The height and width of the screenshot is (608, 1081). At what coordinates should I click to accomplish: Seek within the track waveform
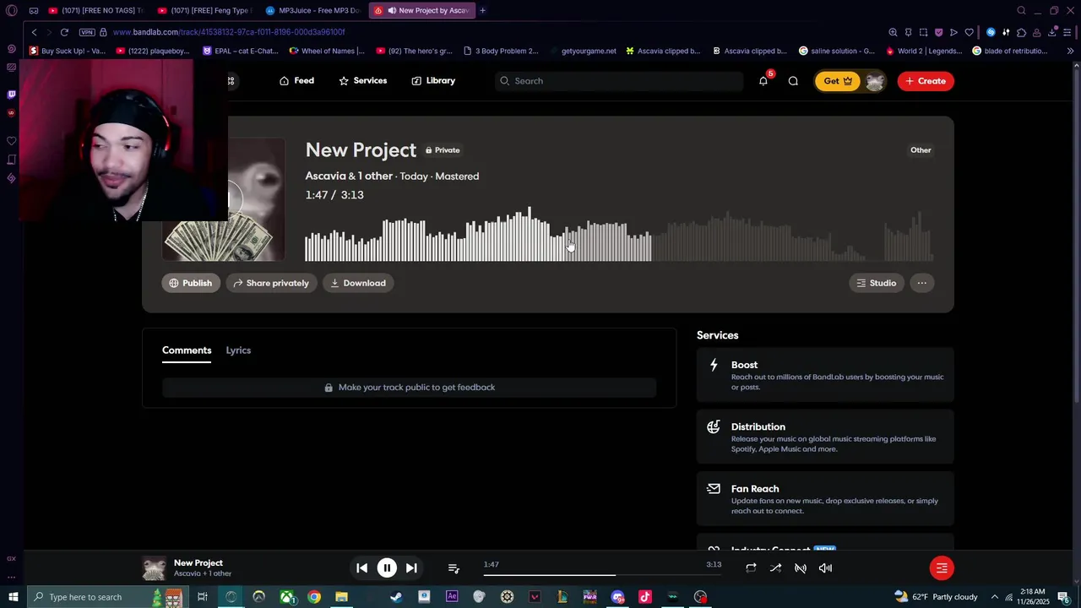point(619,235)
